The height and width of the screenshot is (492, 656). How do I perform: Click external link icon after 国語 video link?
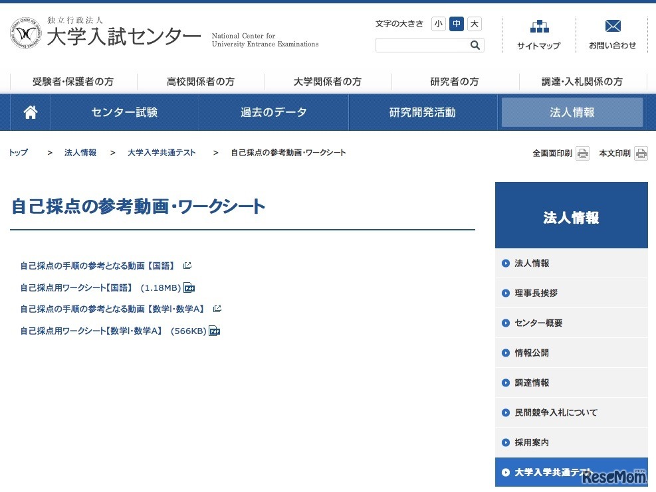[x=187, y=264]
